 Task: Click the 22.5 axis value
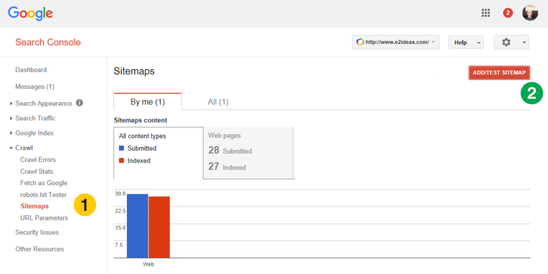(120, 211)
